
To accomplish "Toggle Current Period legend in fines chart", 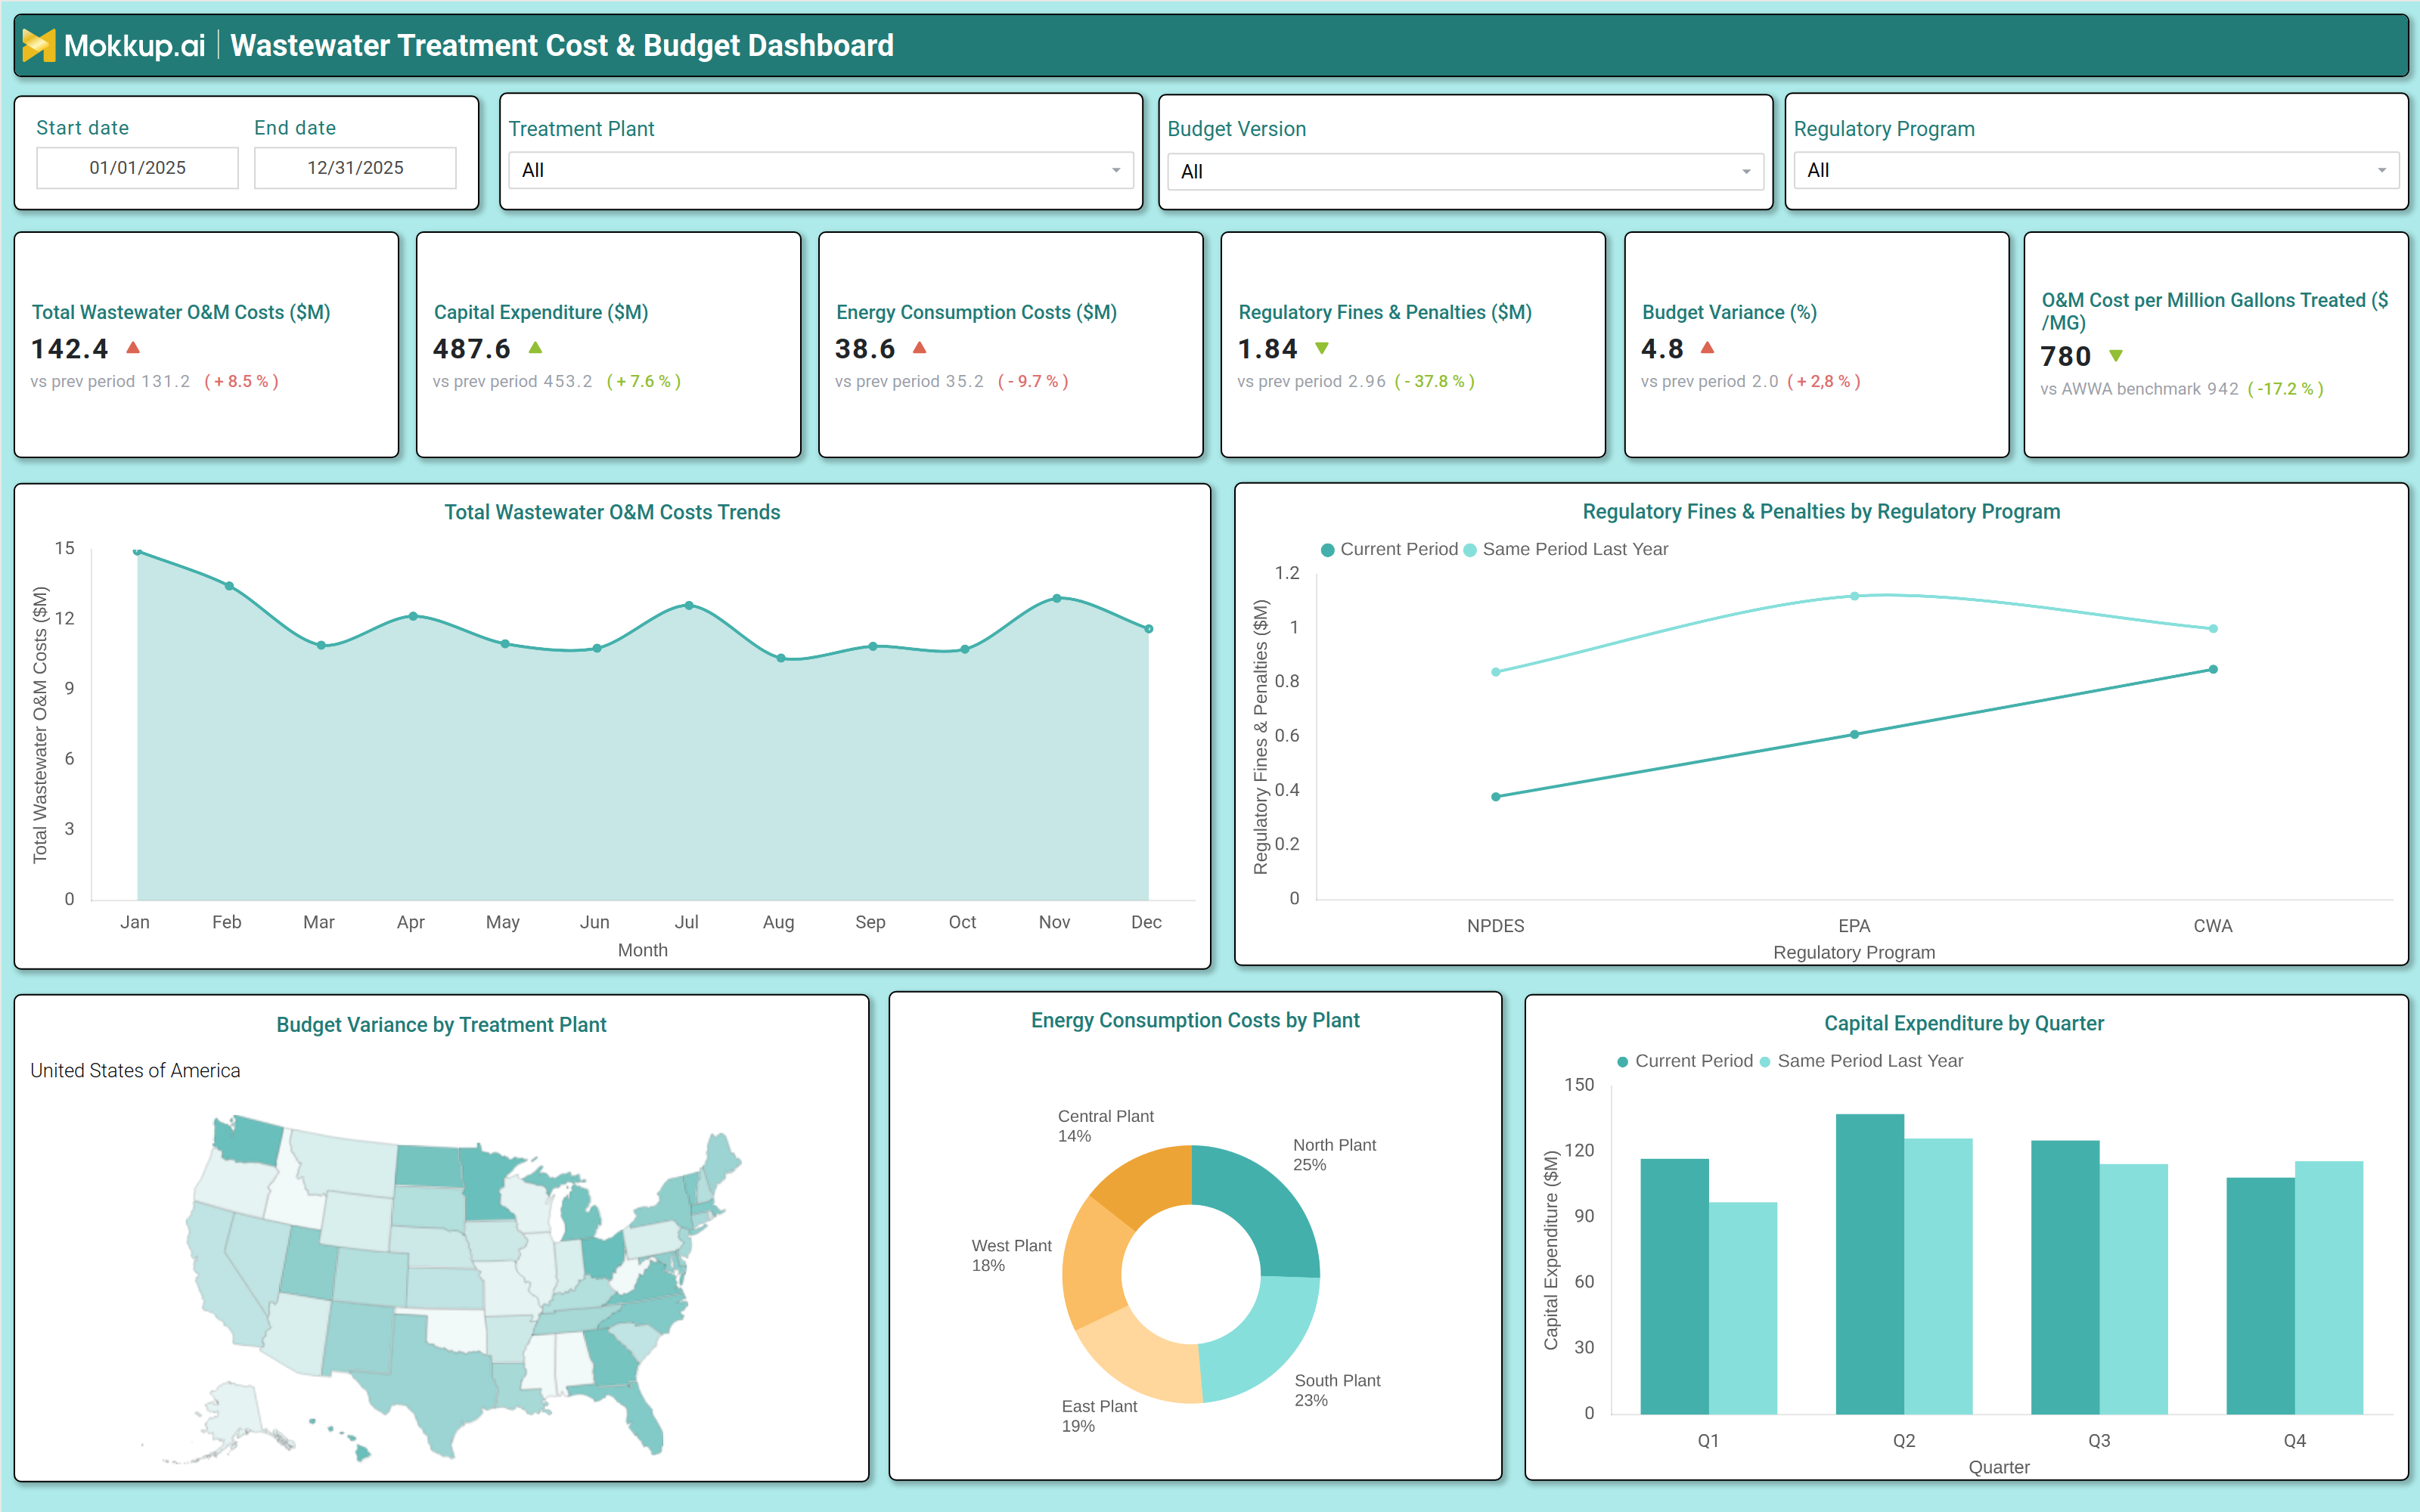I will [x=1389, y=549].
